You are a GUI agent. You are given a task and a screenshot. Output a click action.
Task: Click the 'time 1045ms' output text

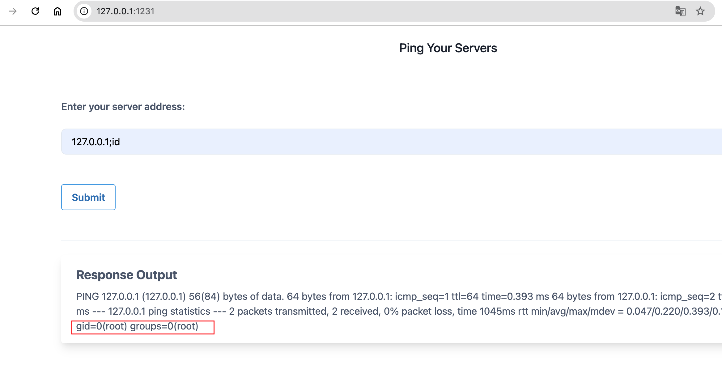[x=486, y=311]
